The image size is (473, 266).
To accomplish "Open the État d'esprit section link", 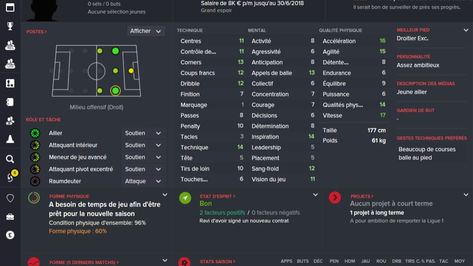I will pyautogui.click(x=218, y=196).
